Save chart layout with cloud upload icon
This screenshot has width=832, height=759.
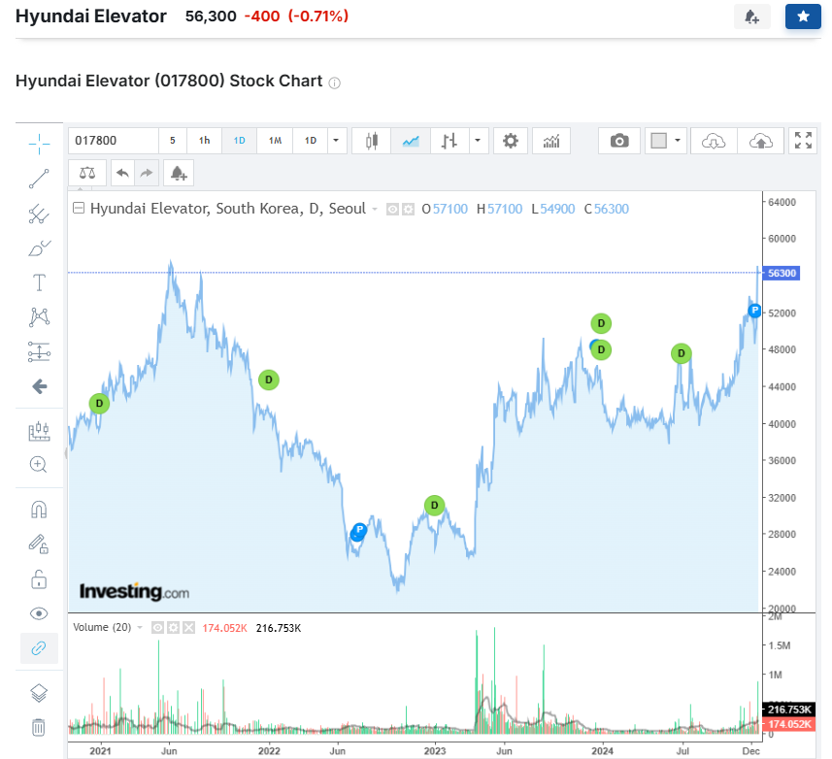(x=760, y=141)
